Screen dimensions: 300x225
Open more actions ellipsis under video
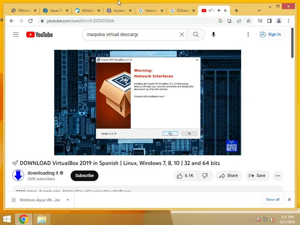point(278,176)
